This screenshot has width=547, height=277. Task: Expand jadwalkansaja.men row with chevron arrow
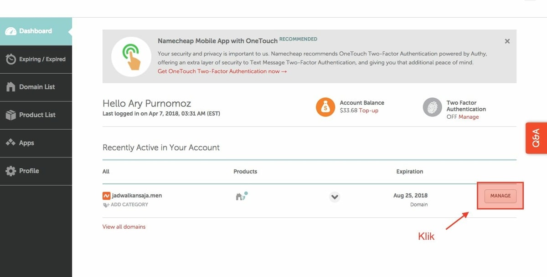tap(335, 197)
